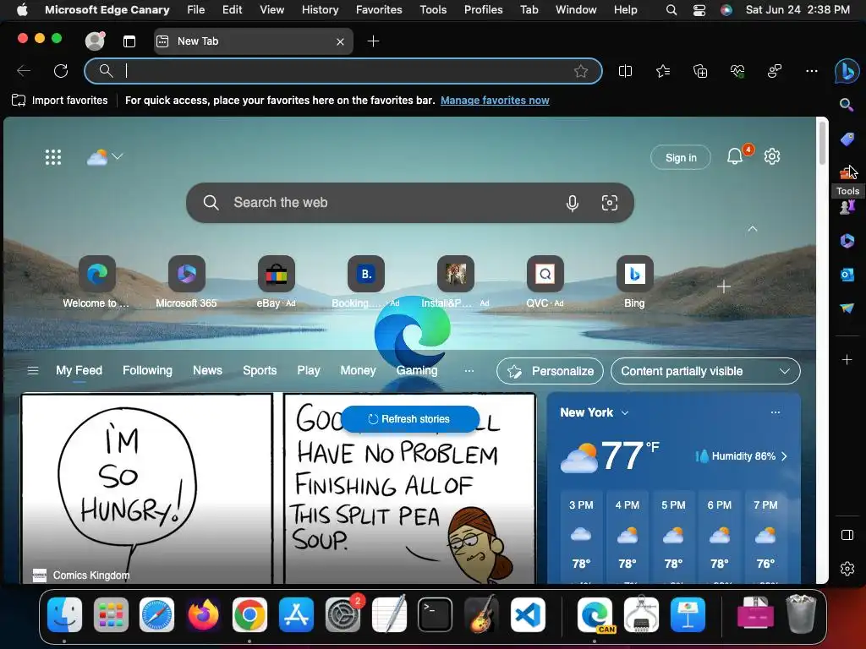Open the Settings and more ellipsis
The image size is (866, 649).
(811, 71)
